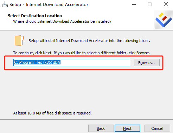Click the Internet Download Accelerator checkmark logo

pos(164,20)
